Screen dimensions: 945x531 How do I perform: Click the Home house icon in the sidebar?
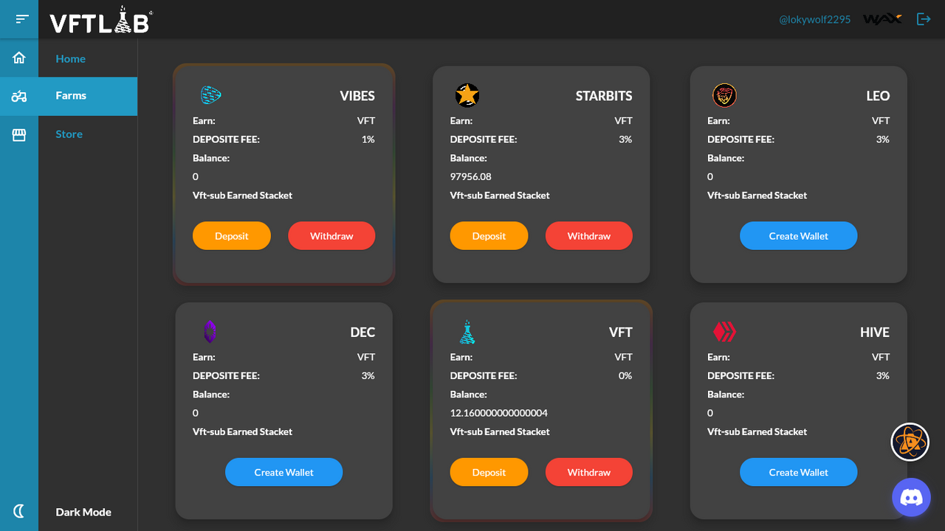click(x=19, y=58)
